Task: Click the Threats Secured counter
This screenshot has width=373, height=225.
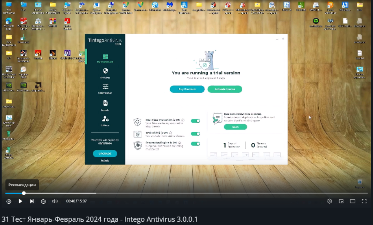Action: [259, 145]
